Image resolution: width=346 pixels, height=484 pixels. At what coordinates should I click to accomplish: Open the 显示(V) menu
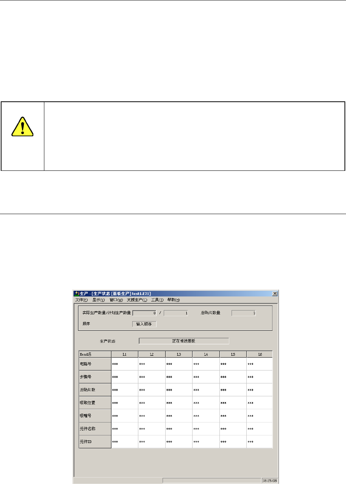tap(99, 300)
